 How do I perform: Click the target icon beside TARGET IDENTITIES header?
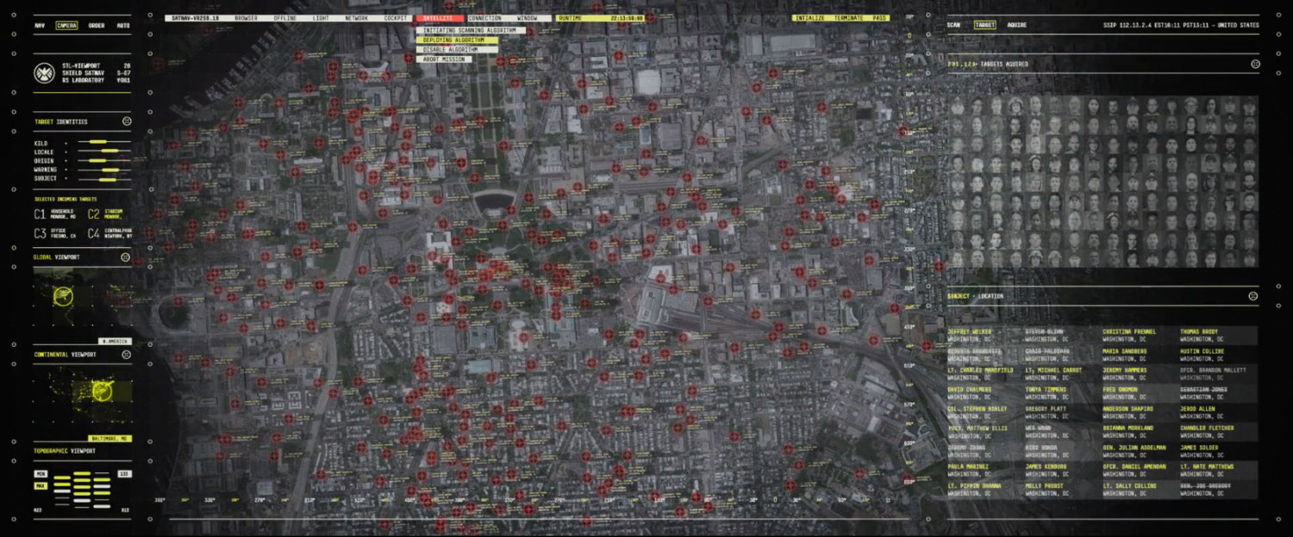pos(126,121)
